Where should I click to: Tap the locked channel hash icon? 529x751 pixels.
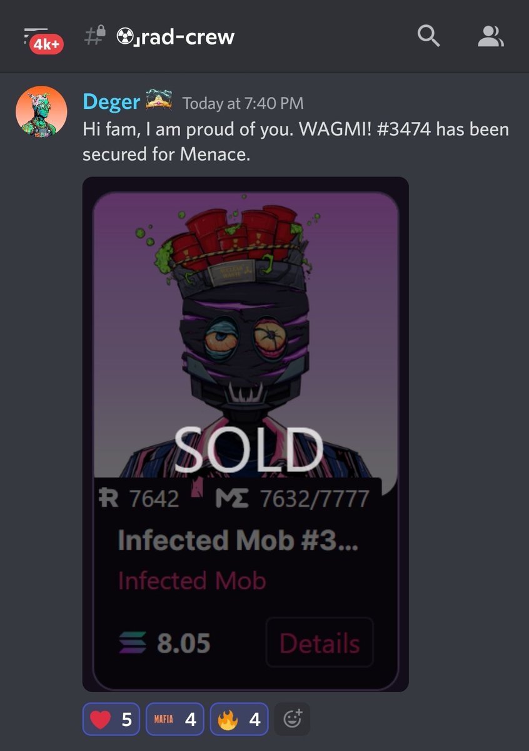[x=94, y=36]
